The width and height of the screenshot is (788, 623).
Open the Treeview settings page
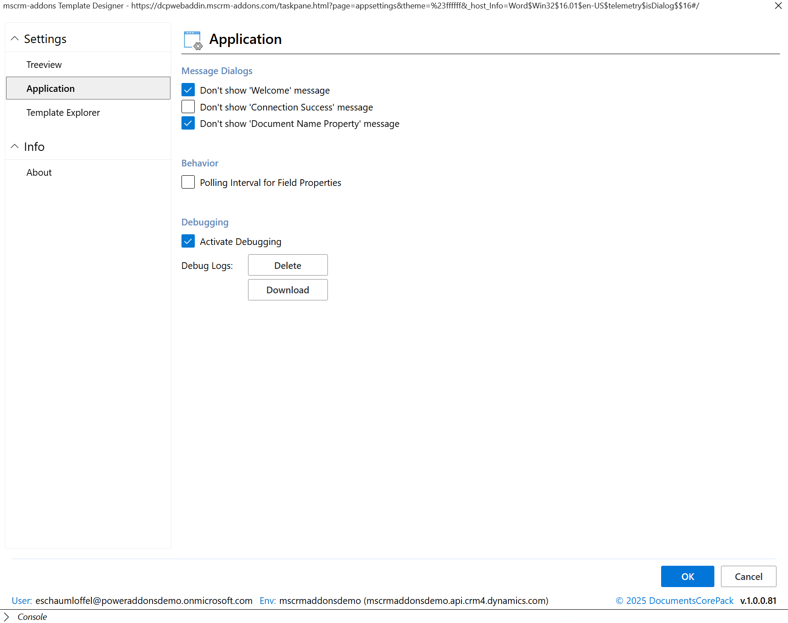[44, 65]
